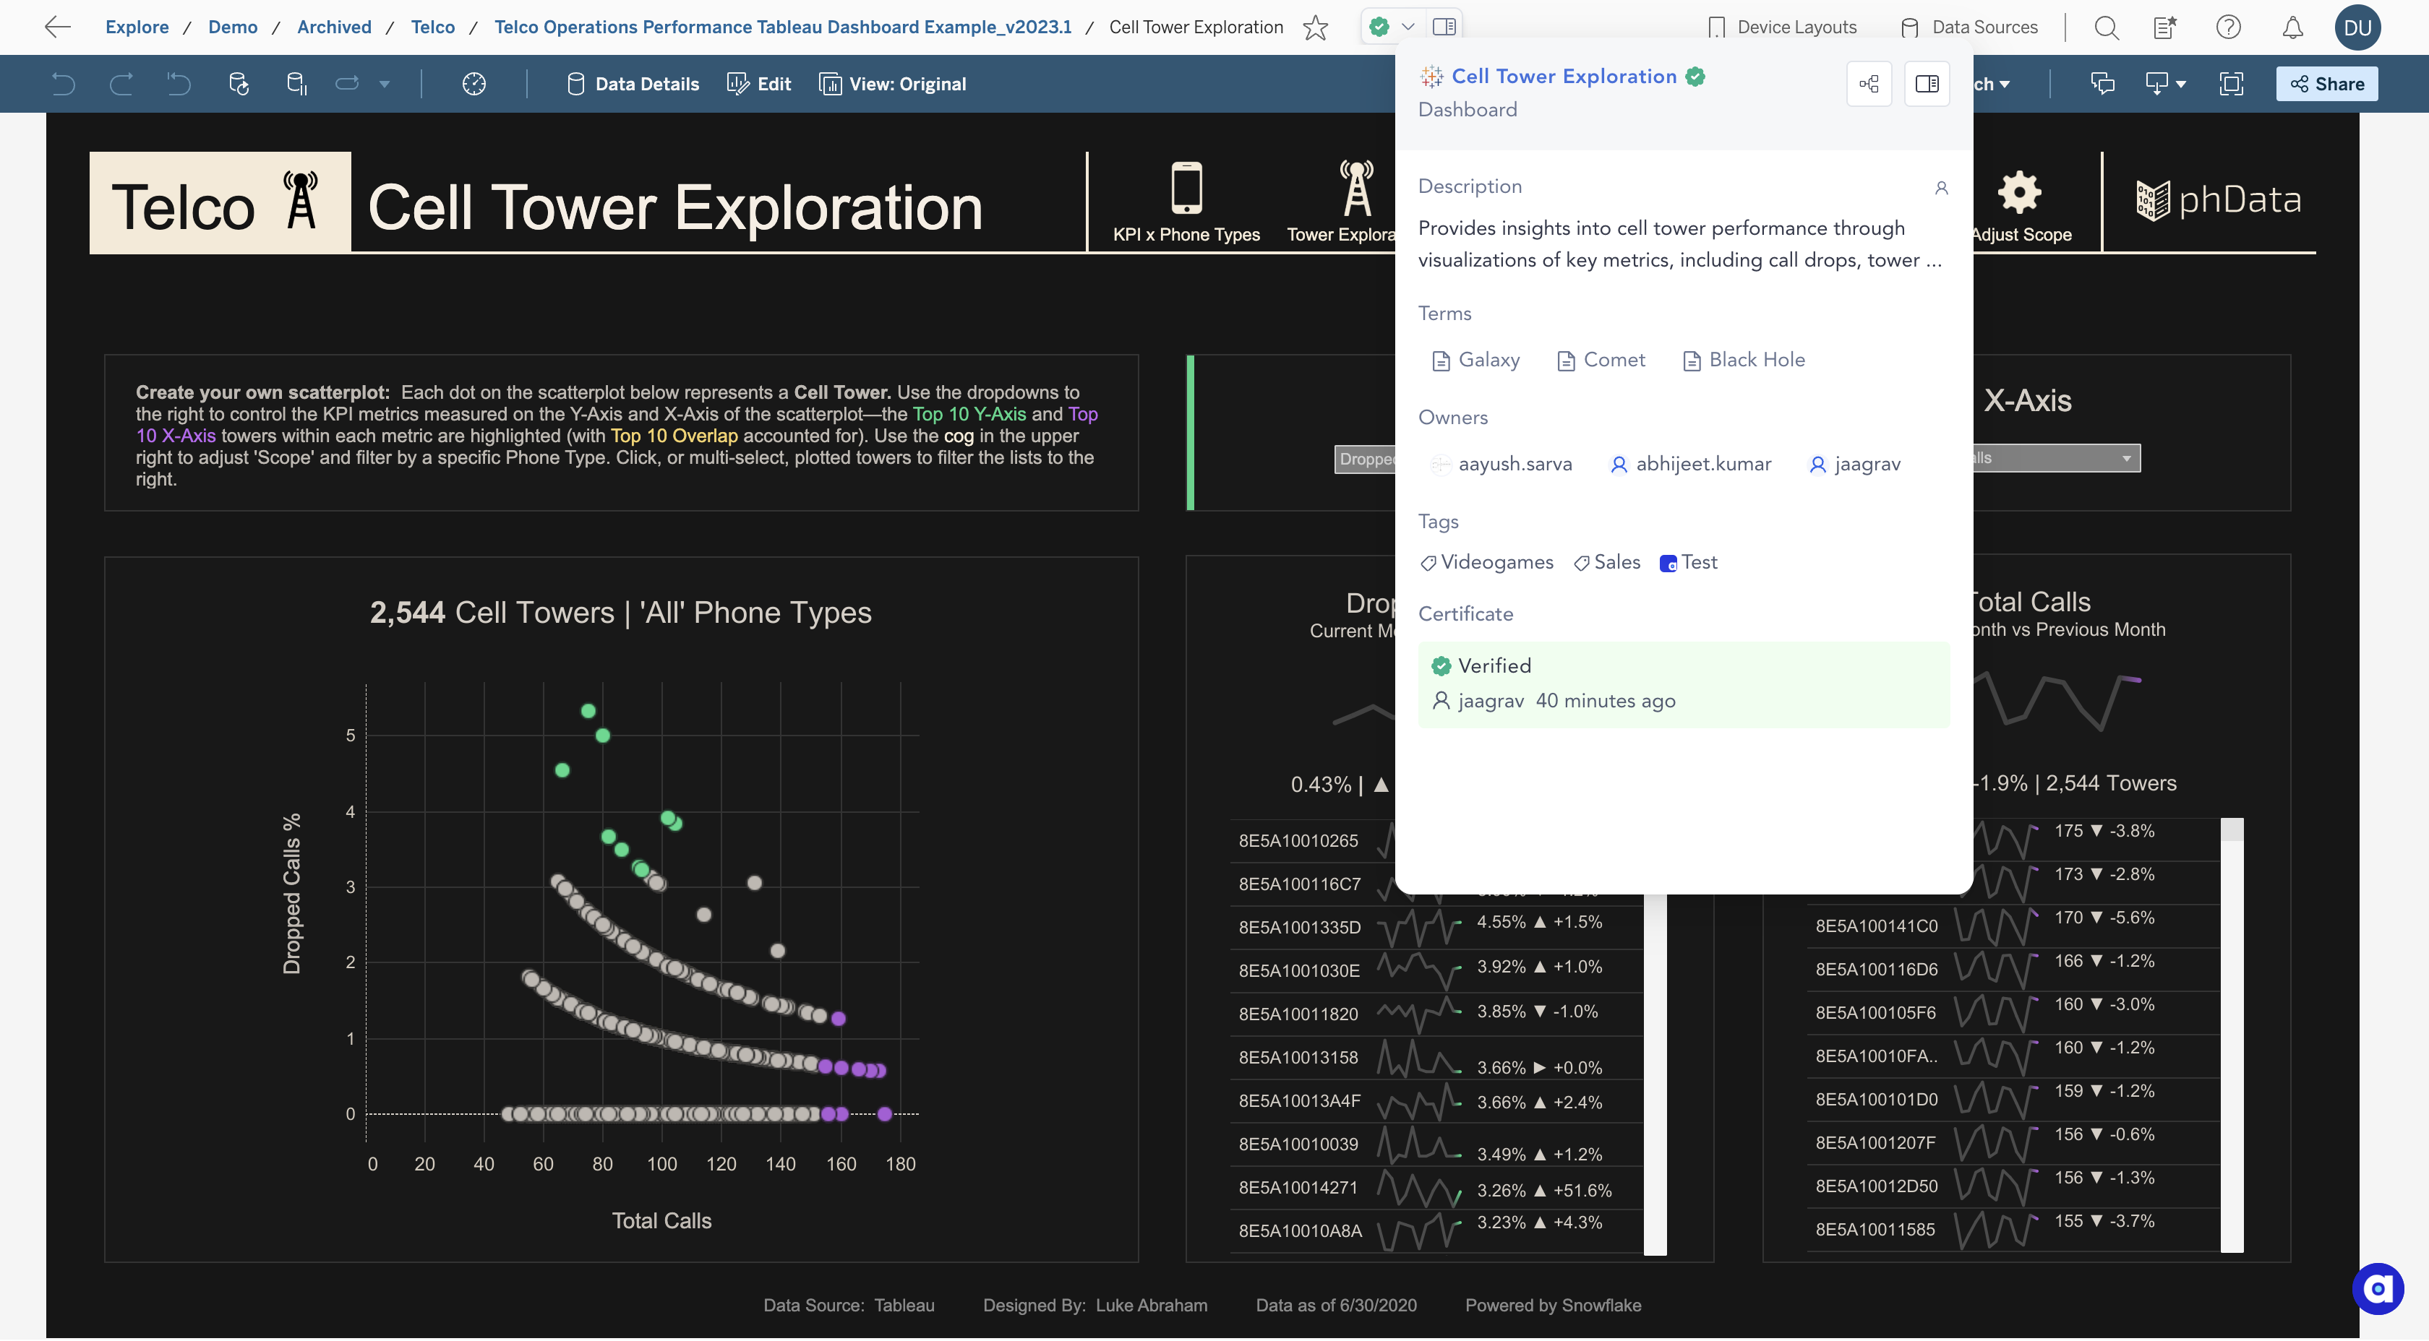This screenshot has height=1341, width=2429.
Task: Select tower row 8E5A1001030E
Action: pyautogui.click(x=1436, y=970)
